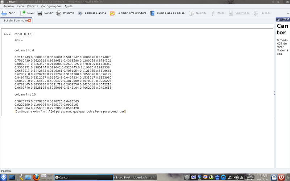The height and width of the screenshot is (181, 290).
Task: Close the Scilab: Sem nome tab
Action: pyautogui.click(x=29, y=21)
